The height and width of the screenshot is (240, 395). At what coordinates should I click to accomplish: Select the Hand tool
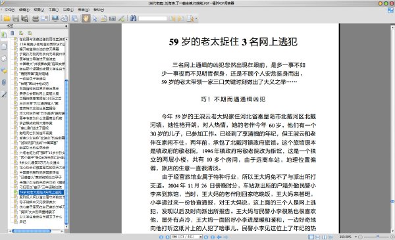point(86,18)
